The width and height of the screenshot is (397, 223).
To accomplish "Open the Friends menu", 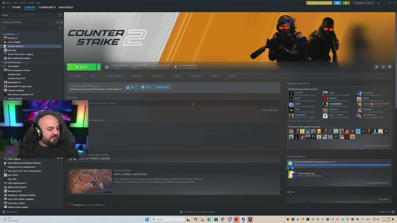I will pos(23,3).
